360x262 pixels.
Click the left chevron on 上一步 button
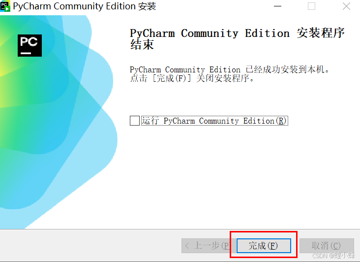point(187,246)
